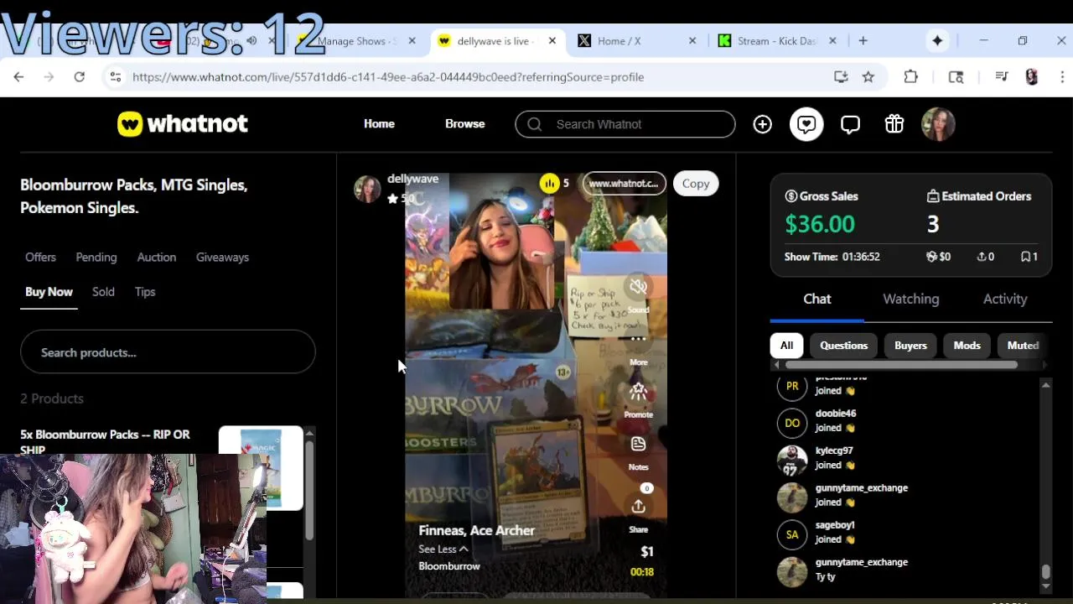The image size is (1073, 604).
Task: Open the highlighted seller chat icon
Action: coord(806,124)
